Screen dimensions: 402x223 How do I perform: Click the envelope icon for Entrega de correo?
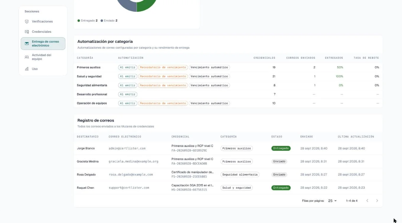27,43
